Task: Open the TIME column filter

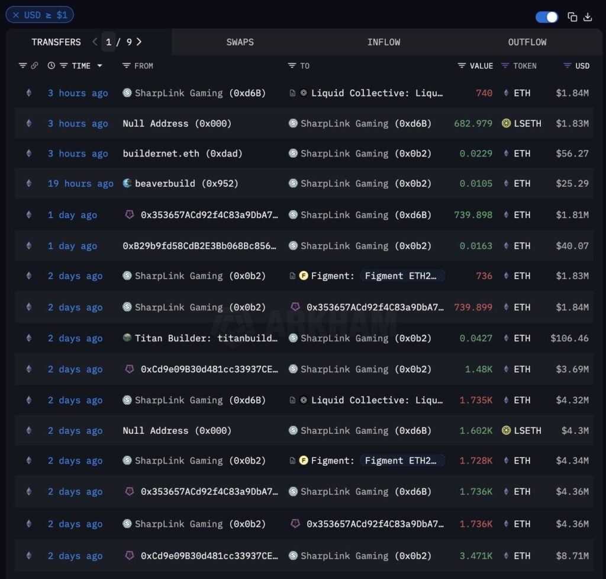Action: 64,66
